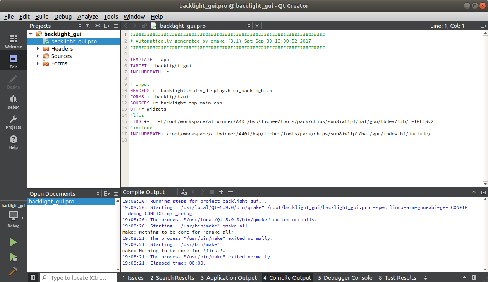Clear the Compile Output pane
Image resolution: width=488 pixels, height=282 pixels.
(x=184, y=192)
